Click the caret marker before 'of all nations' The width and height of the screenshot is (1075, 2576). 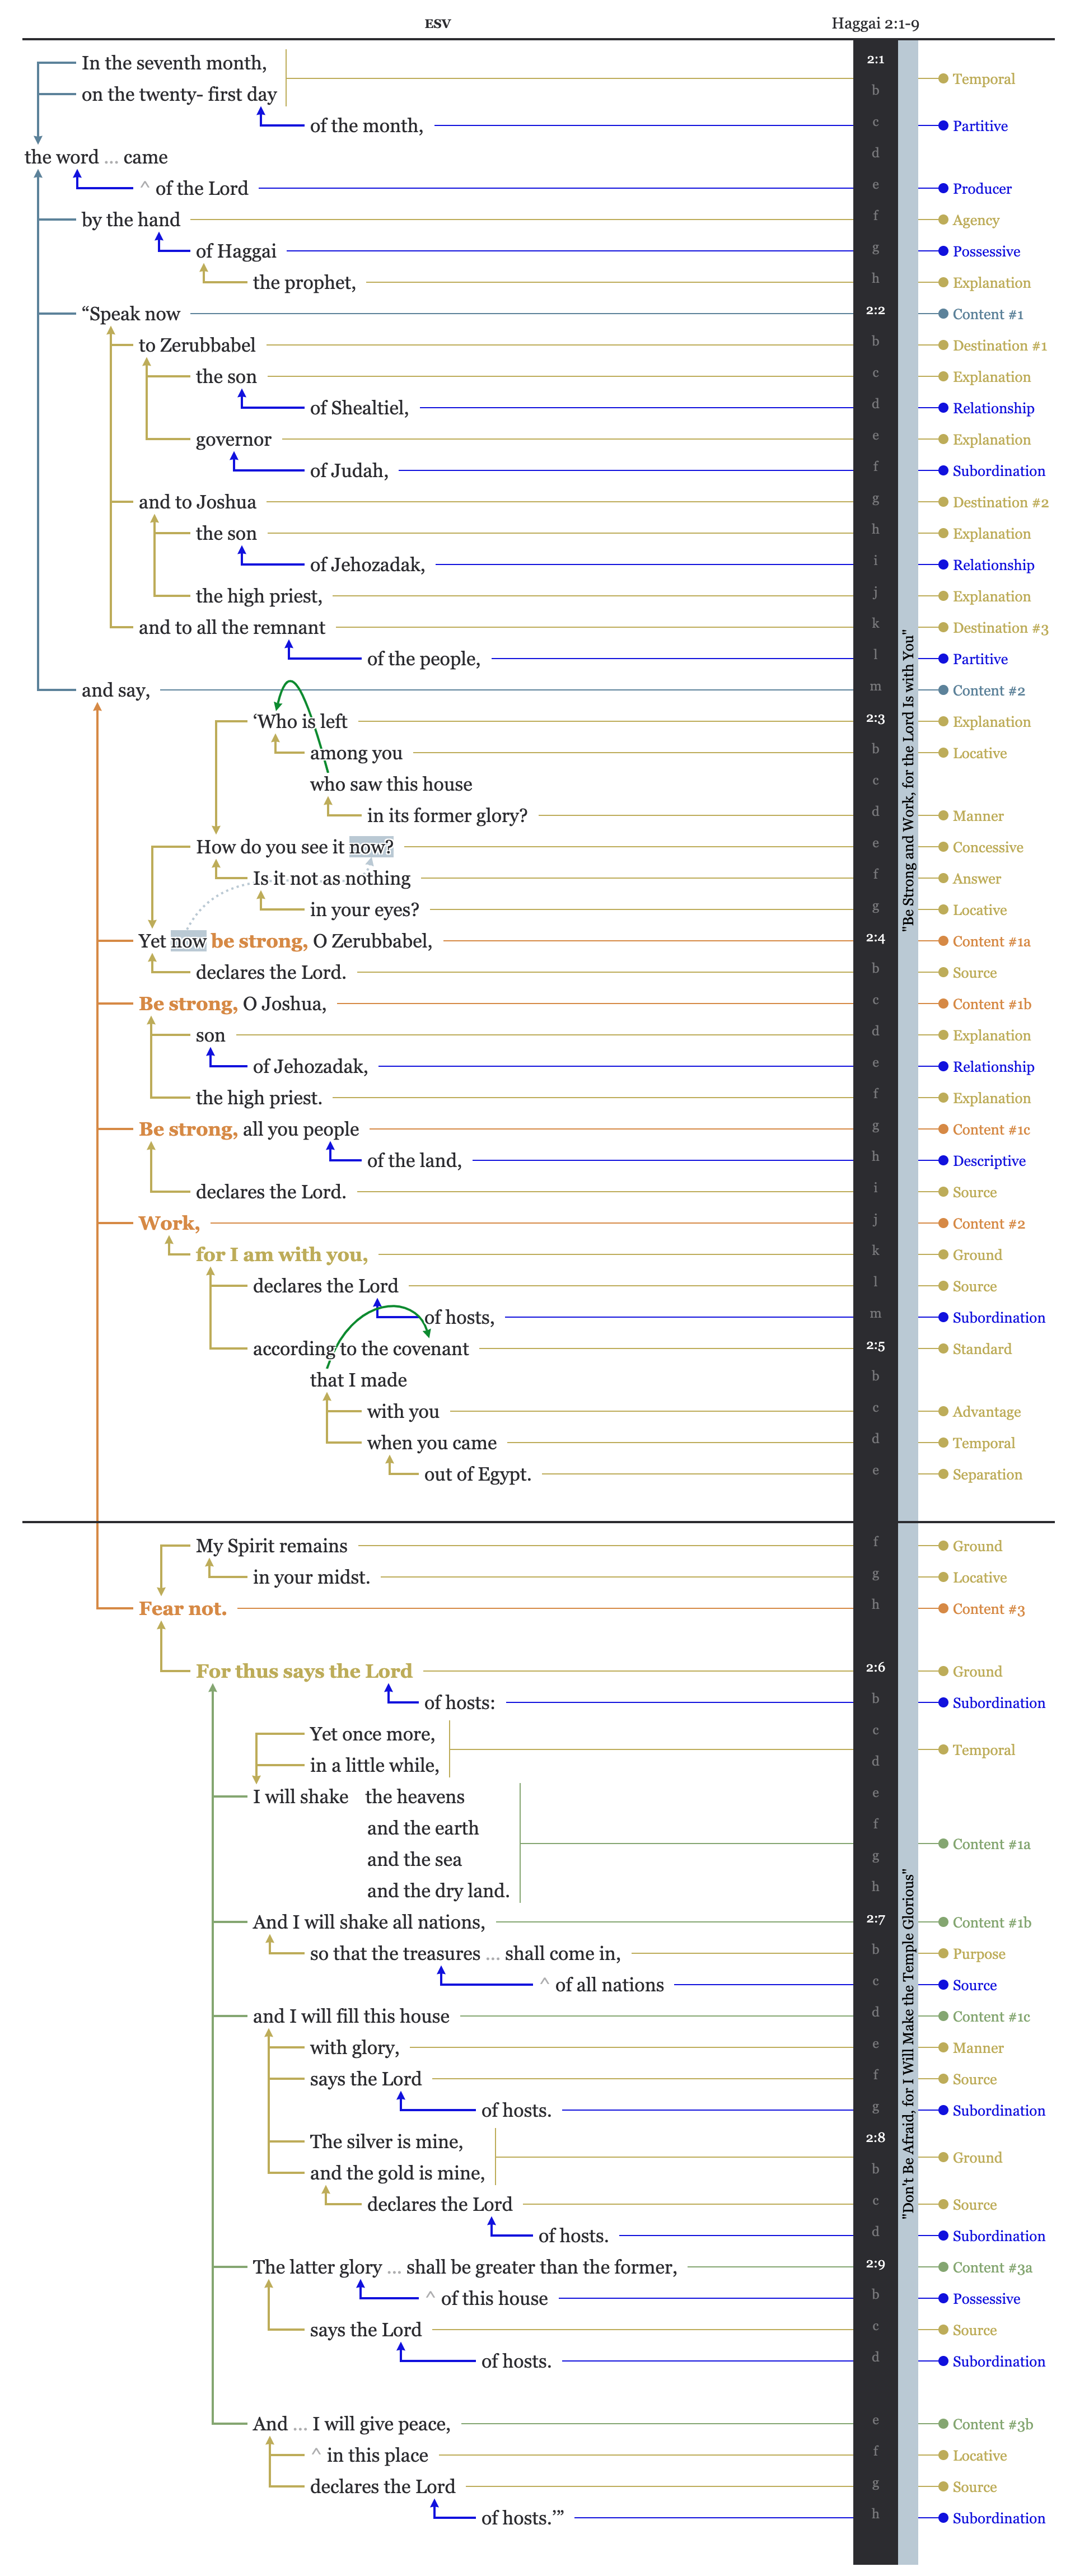[x=544, y=1984]
